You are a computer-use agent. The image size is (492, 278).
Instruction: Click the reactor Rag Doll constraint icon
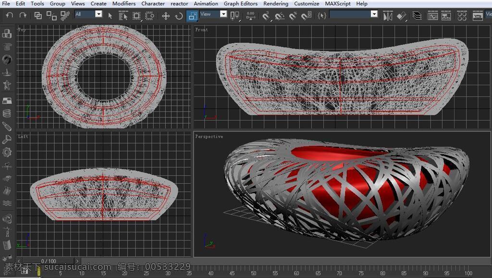(7, 232)
